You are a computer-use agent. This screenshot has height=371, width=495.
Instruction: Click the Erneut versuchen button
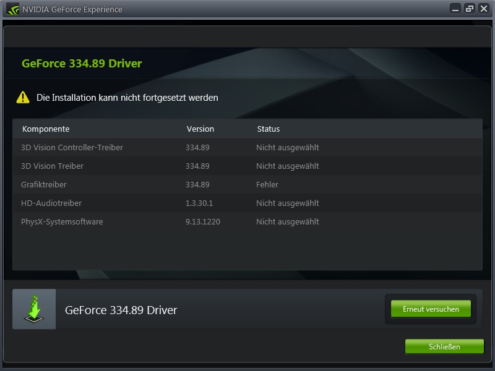coord(431,309)
